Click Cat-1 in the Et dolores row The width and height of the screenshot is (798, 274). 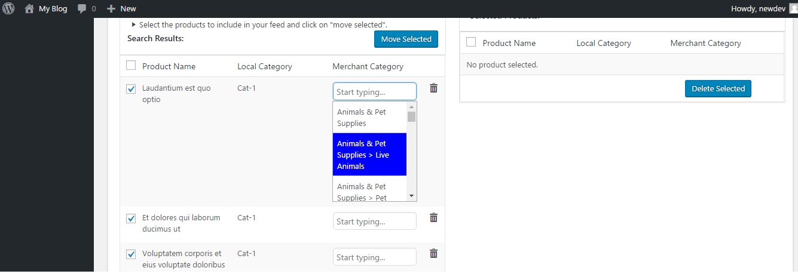[246, 217]
